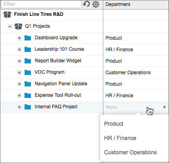Click the Q1 Projects box icon
Image resolution: width=169 pixels, height=163 pixels.
(x=18, y=26)
